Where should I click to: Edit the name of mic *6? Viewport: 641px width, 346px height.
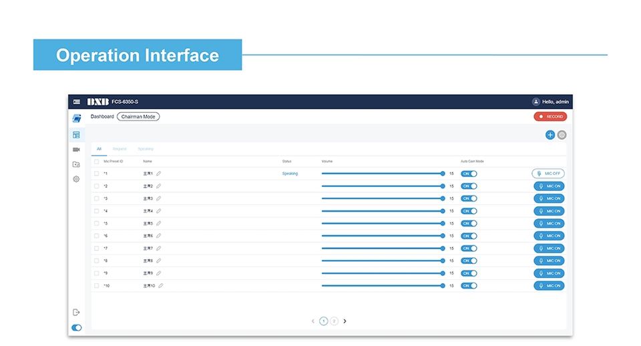pos(159,236)
